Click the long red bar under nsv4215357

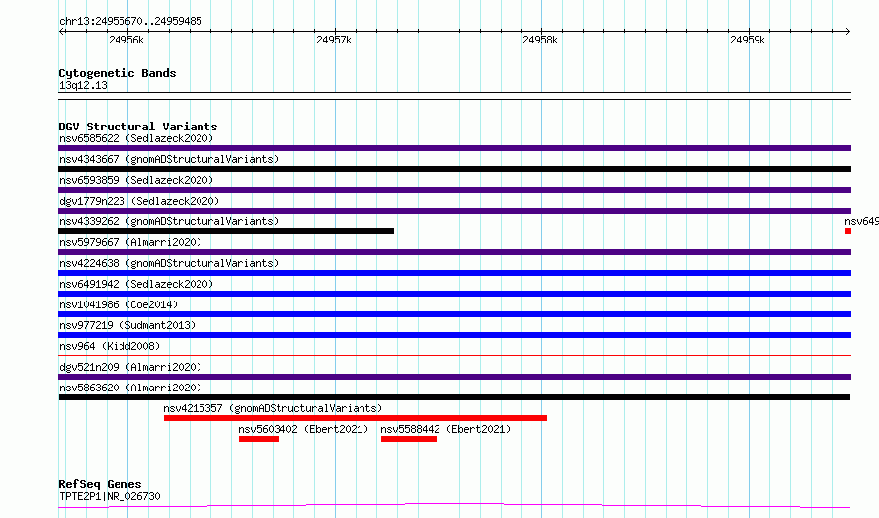click(x=356, y=418)
